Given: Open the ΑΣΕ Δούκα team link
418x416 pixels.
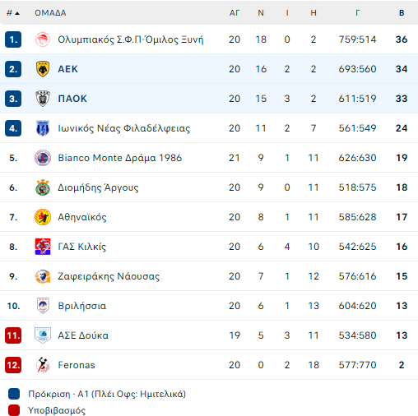Looking at the screenshot, I should 83,335.
